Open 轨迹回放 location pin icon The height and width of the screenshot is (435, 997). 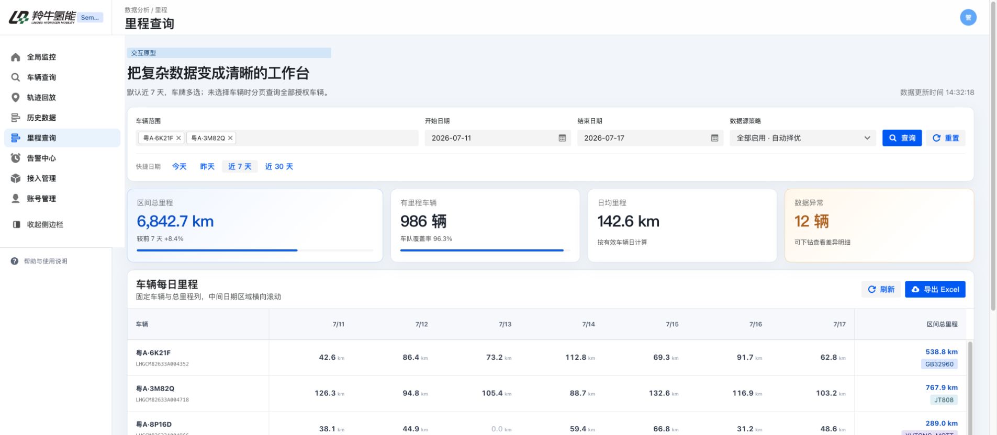click(16, 97)
